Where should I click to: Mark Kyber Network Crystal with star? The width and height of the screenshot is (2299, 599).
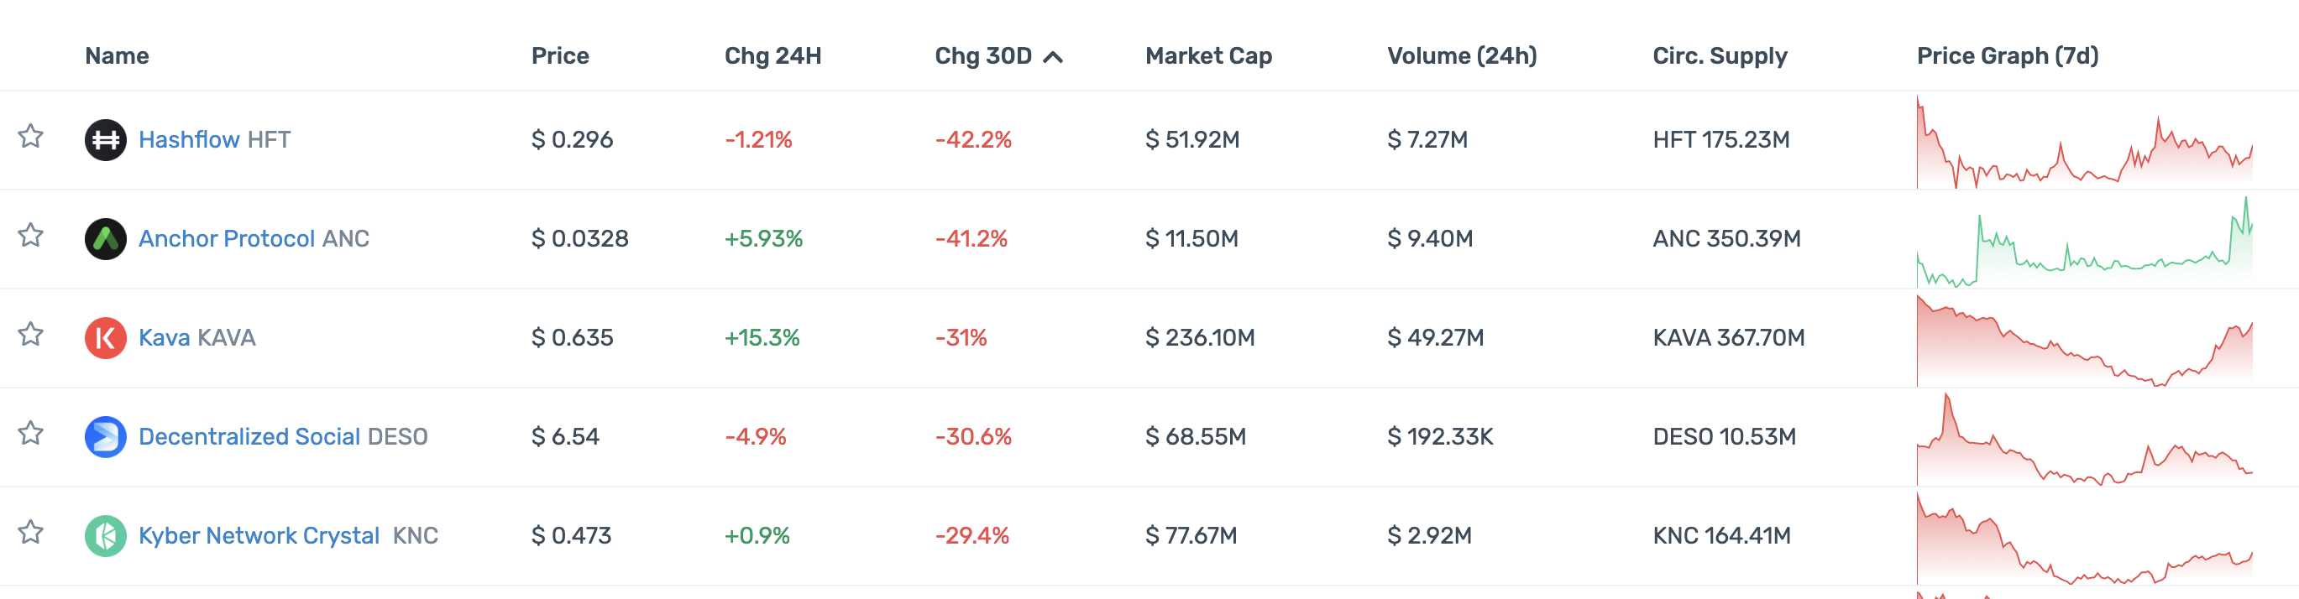(x=31, y=532)
